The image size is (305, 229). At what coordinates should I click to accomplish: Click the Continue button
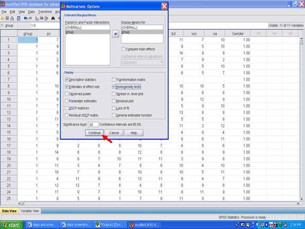click(94, 133)
